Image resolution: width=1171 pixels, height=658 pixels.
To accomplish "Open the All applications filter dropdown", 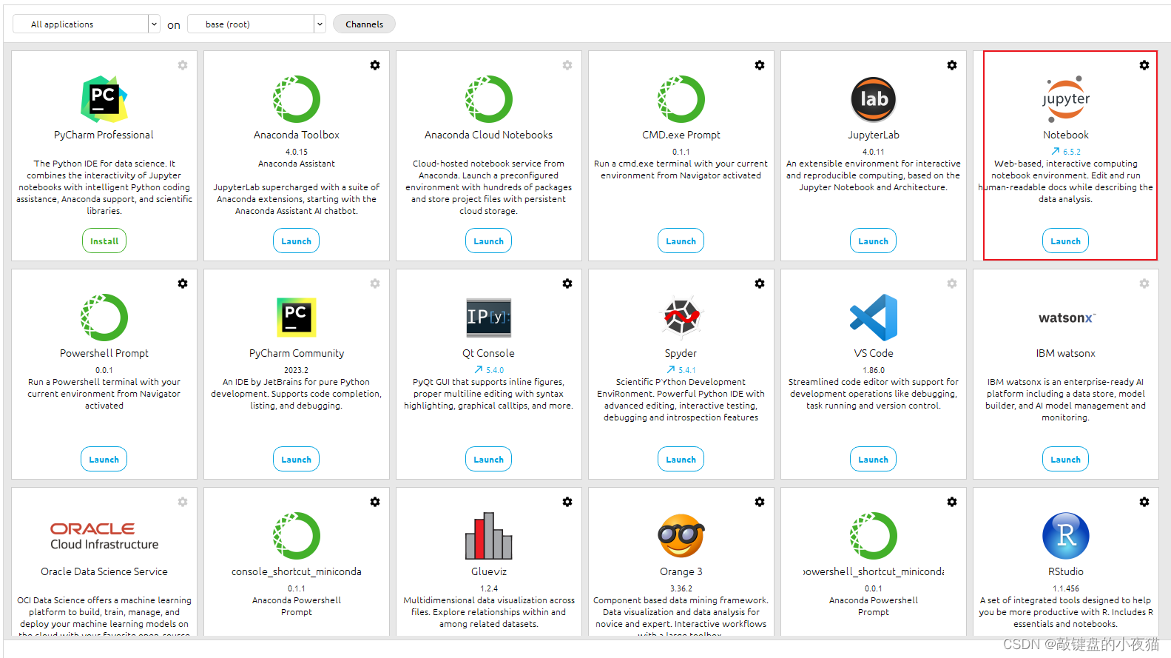I will click(x=86, y=24).
